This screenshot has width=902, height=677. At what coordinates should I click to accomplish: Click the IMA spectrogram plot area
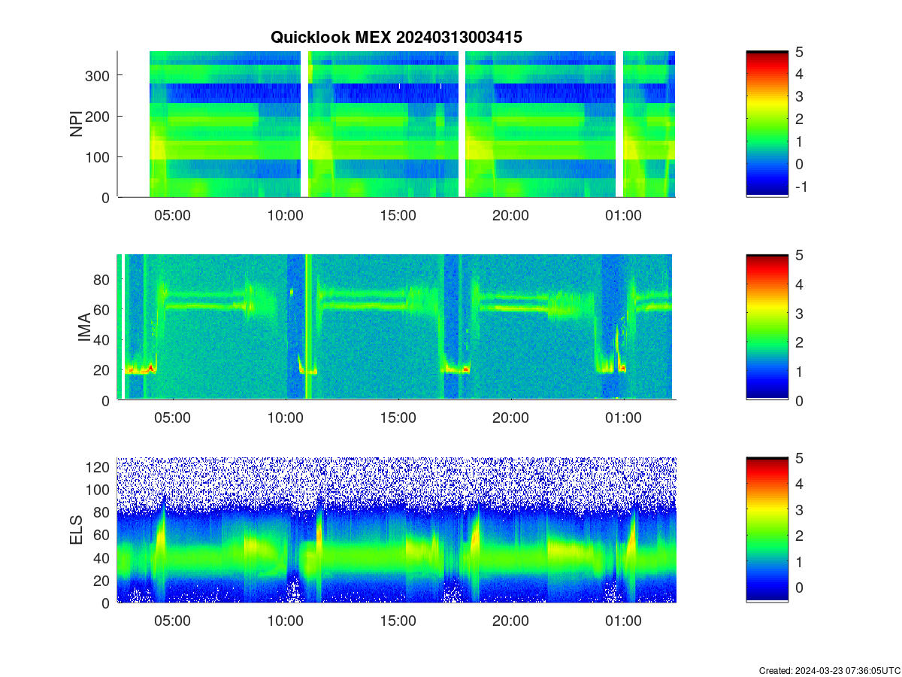point(396,327)
